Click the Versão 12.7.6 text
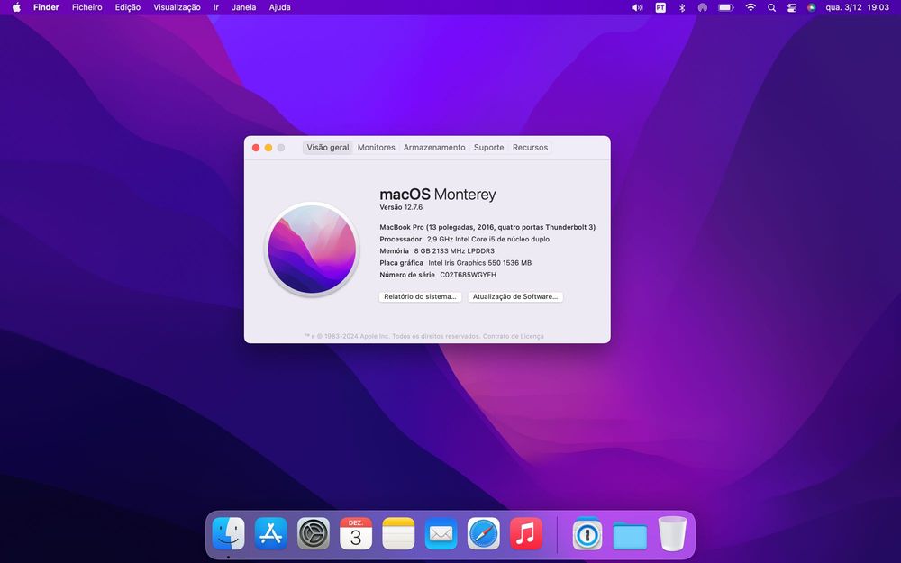Image resolution: width=901 pixels, height=563 pixels. pyautogui.click(x=401, y=207)
